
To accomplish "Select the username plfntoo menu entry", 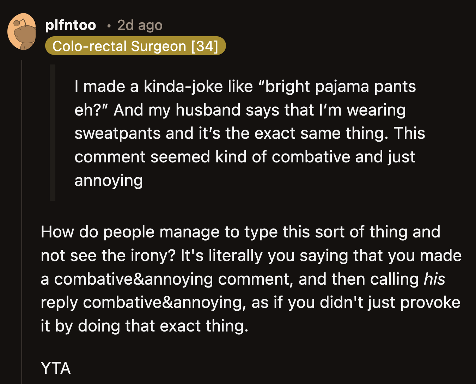I will (70, 25).
